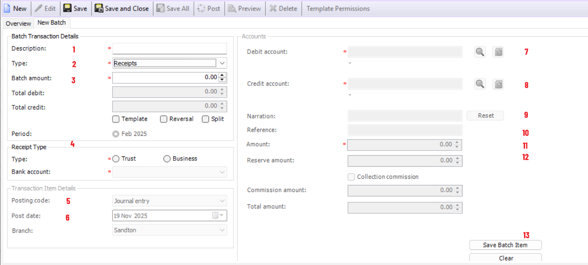Click the Edit pencil toolbar button
588x265 pixels.
click(45, 8)
